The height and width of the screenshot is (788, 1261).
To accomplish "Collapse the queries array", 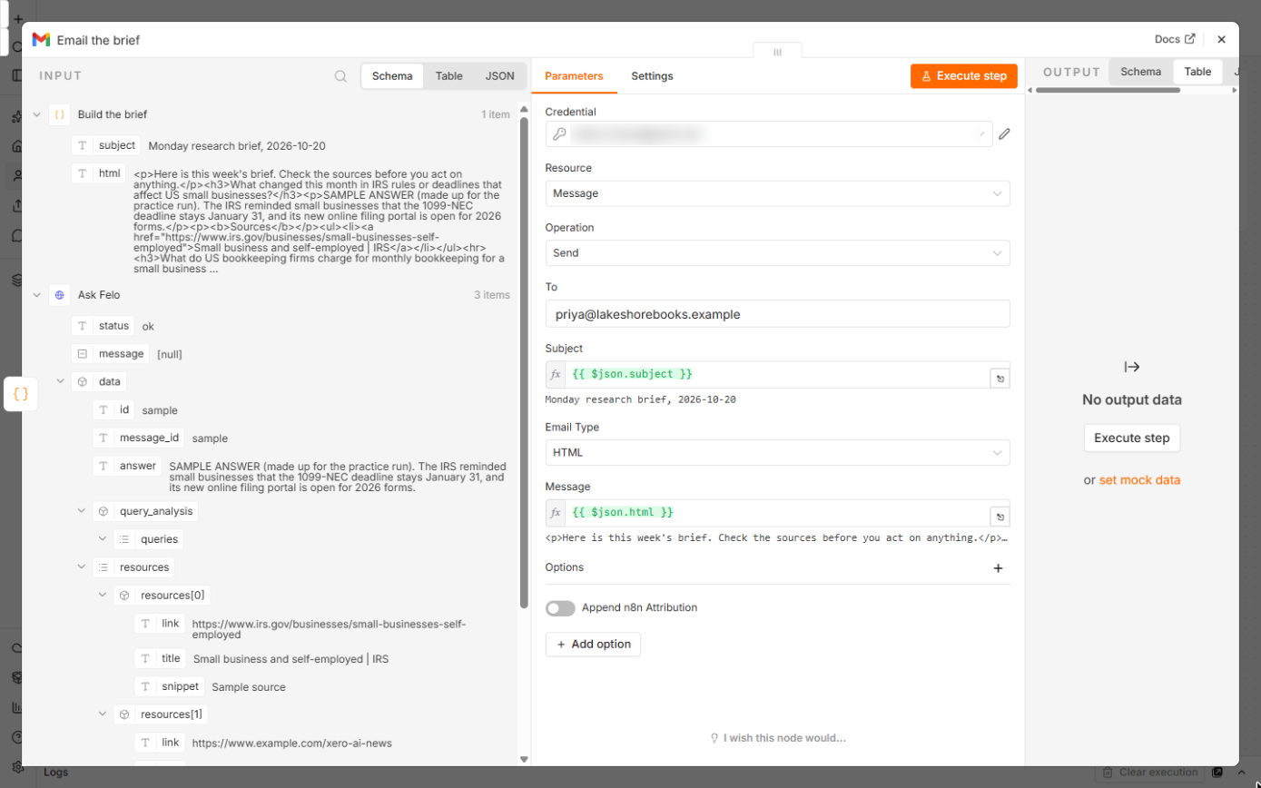I will 103,539.
